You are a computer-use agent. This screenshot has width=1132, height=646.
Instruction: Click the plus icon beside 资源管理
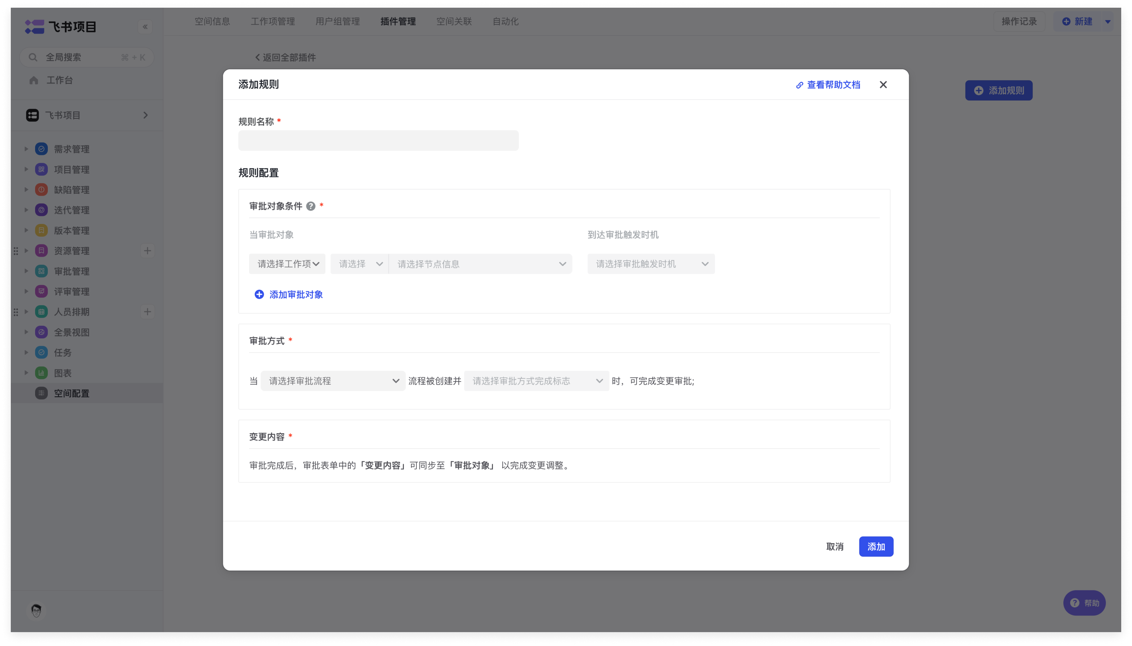tap(147, 251)
